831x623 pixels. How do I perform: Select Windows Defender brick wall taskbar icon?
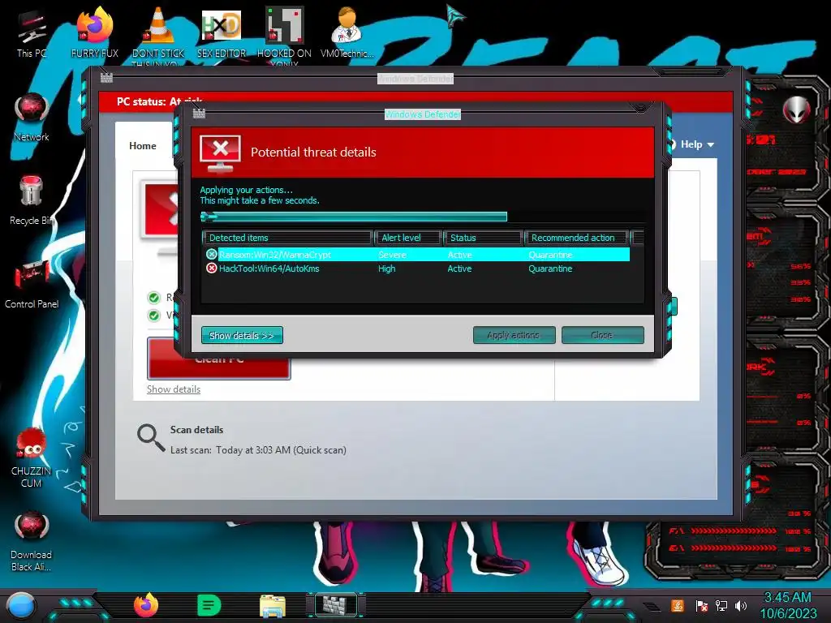(x=335, y=605)
